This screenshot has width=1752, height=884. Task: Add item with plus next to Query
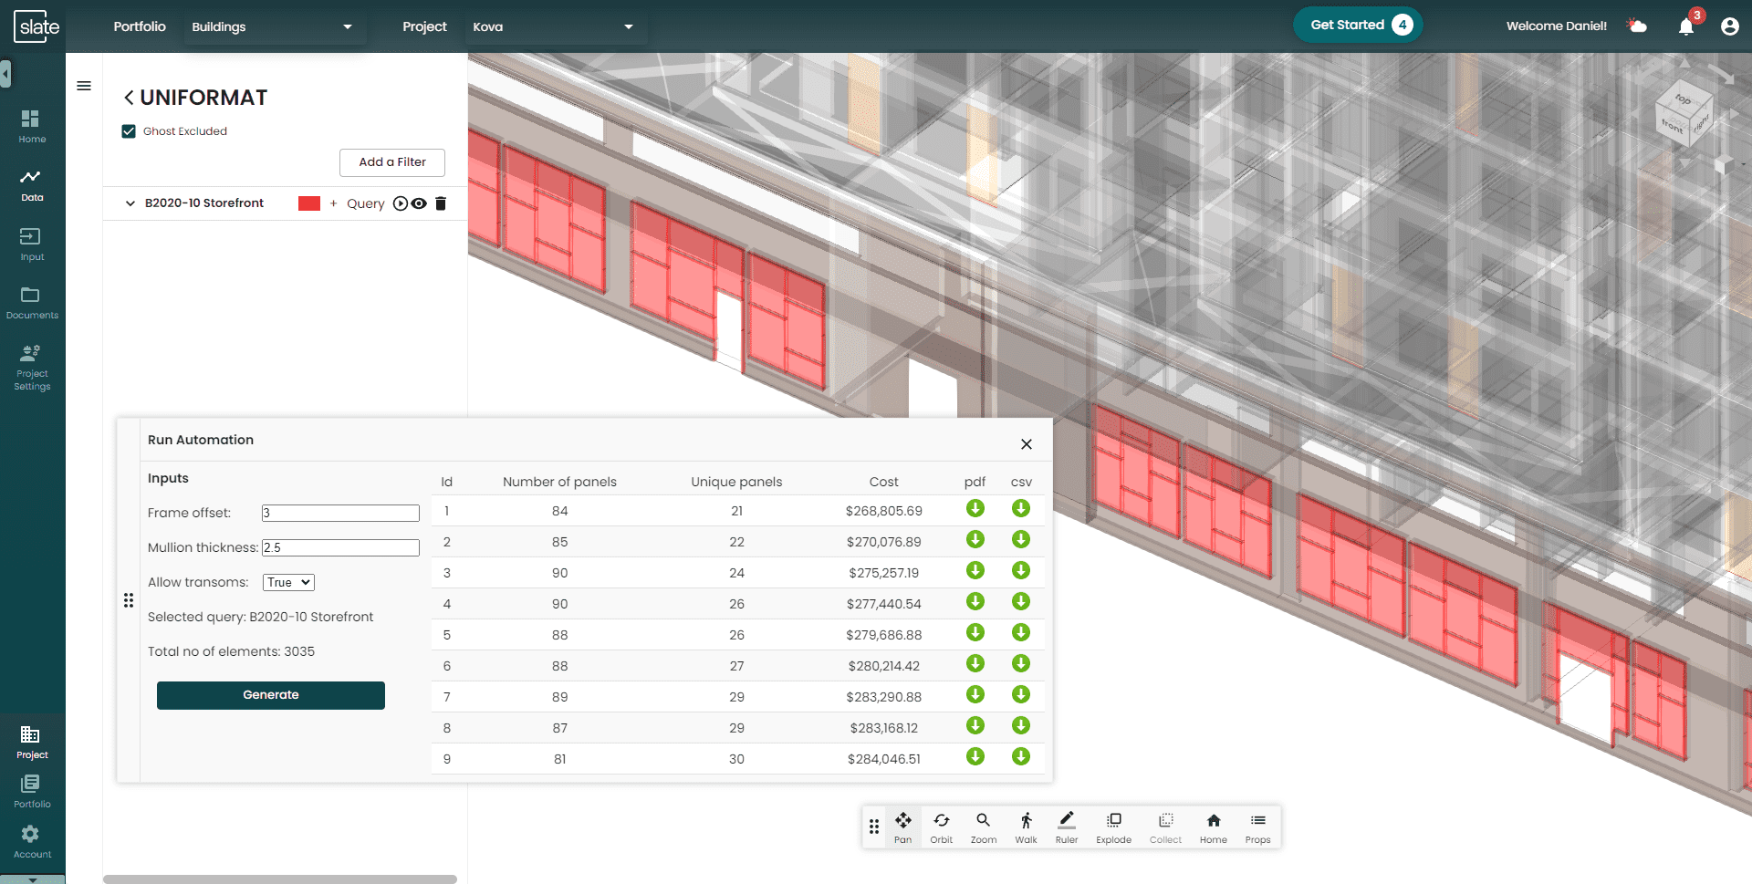pyautogui.click(x=333, y=203)
